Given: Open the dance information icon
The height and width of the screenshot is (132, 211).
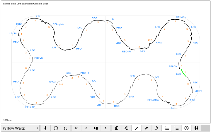Looking at the screenshot, I should pos(56,128).
